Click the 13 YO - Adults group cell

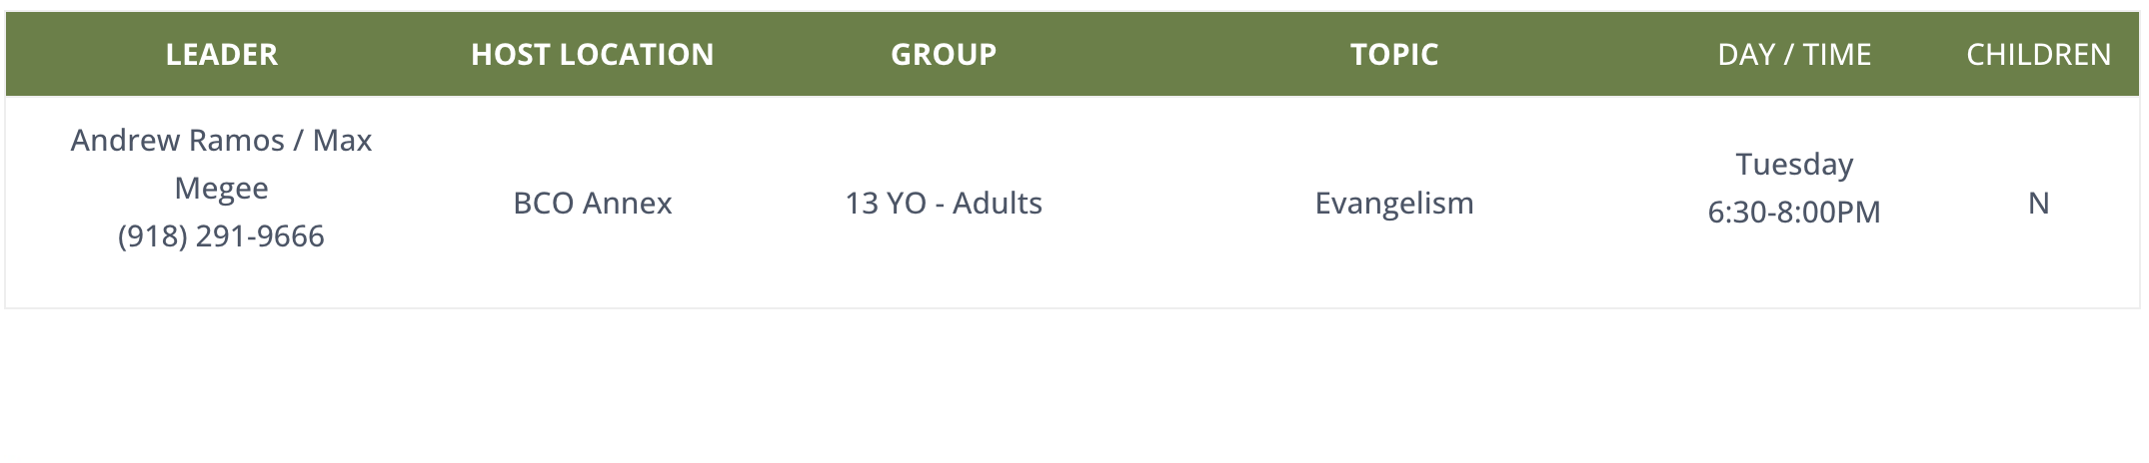(944, 204)
